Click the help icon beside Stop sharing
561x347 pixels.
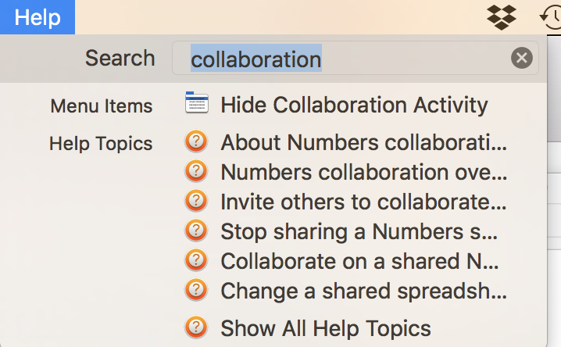(196, 231)
